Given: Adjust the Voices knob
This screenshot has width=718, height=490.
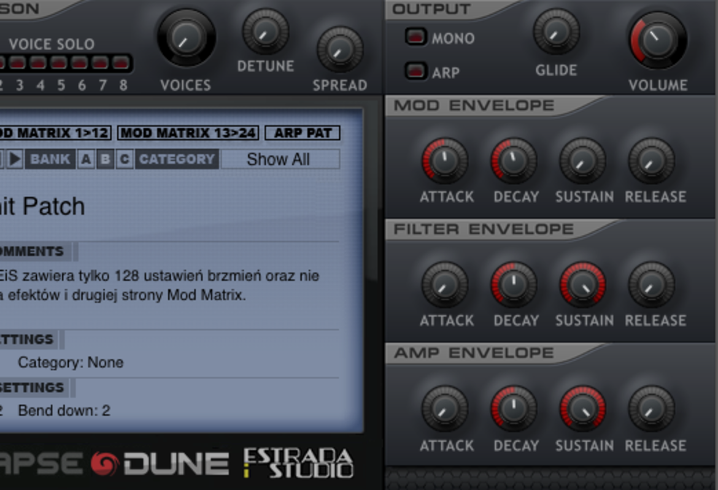Looking at the screenshot, I should pyautogui.click(x=187, y=38).
